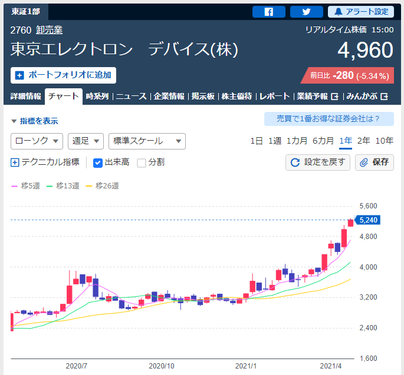Open みんかぶ external link
The width and height of the screenshot is (404, 375).
367,96
